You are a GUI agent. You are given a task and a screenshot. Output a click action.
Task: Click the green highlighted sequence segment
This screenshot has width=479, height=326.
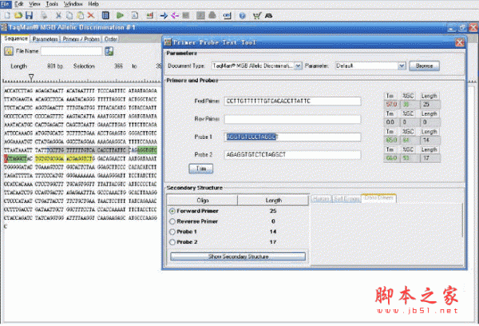tap(147, 150)
